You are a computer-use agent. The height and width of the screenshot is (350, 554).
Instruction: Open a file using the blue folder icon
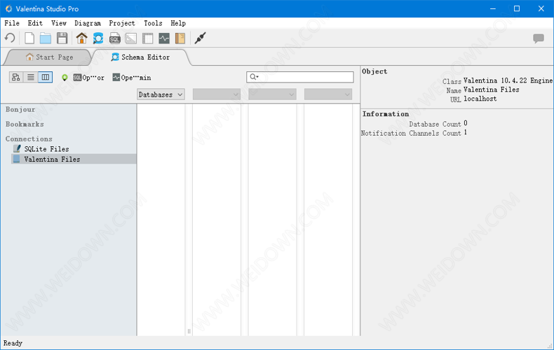[46, 38]
